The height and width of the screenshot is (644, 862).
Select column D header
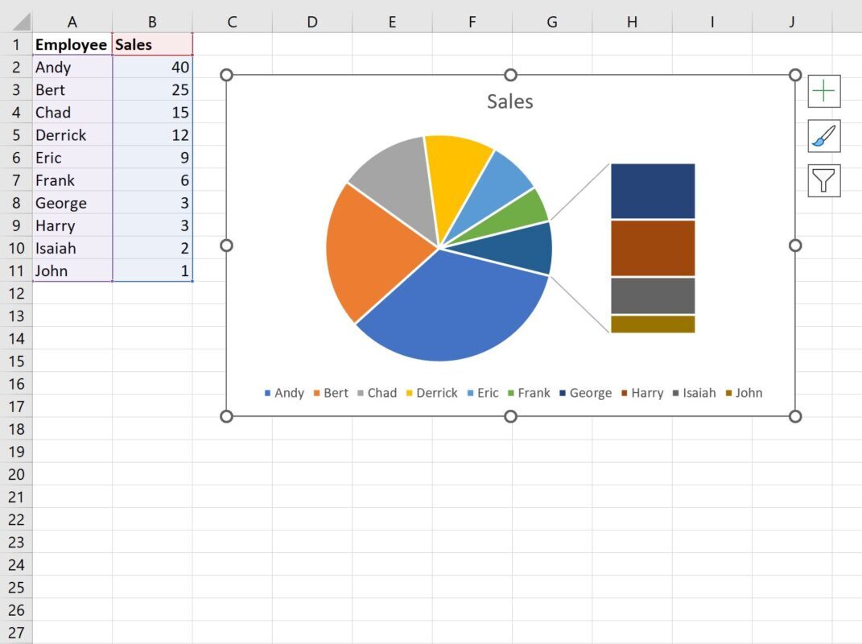pyautogui.click(x=312, y=22)
